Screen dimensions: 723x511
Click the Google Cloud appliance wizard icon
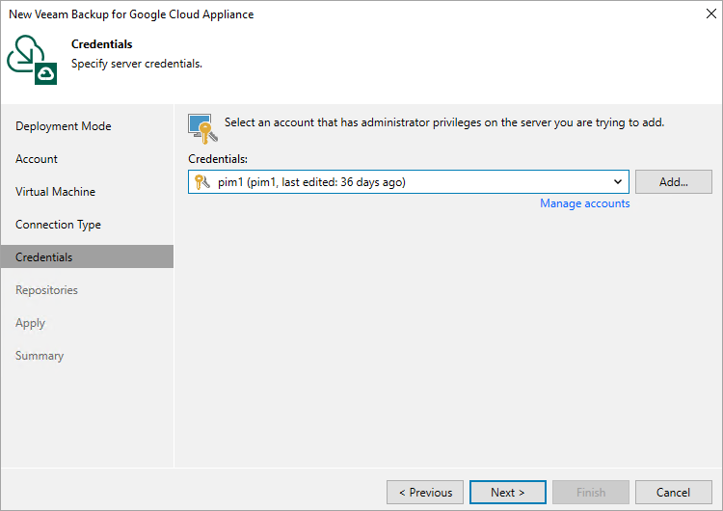click(x=32, y=60)
